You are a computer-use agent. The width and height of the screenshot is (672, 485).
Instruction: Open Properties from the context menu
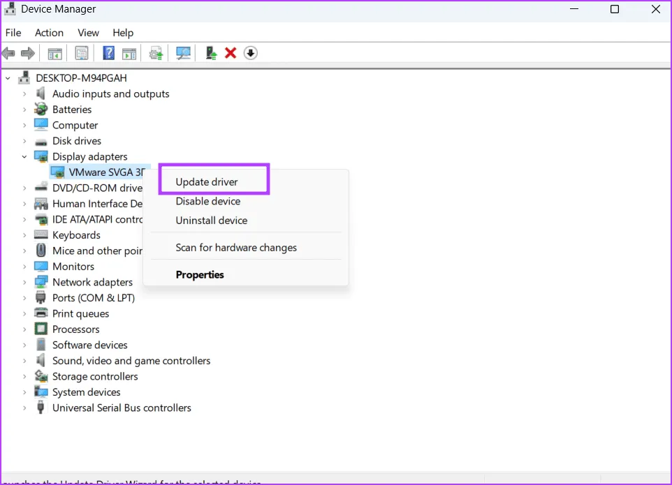click(200, 275)
